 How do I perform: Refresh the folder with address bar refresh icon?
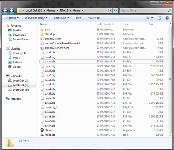click(x=115, y=10)
